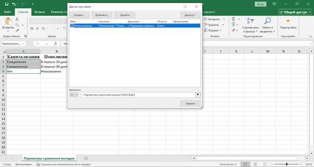This screenshot has width=314, height=167.
Task: Copy selection using the copy icon
Action: pos(17,25)
